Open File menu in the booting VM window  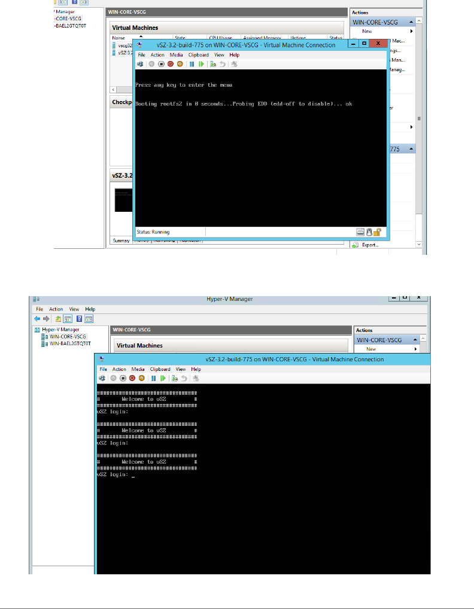coord(142,55)
